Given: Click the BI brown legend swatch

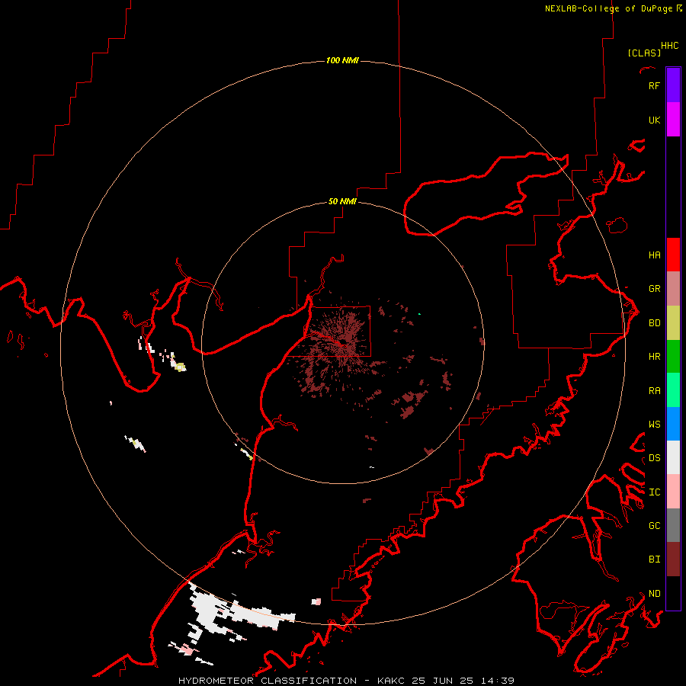Looking at the screenshot, I should [x=673, y=559].
